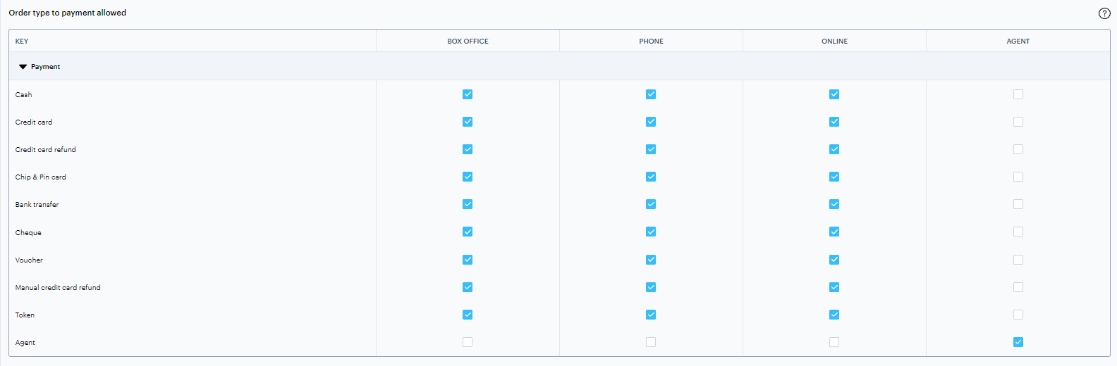Uncheck Manual credit card refund for Box Office
The width and height of the screenshot is (1117, 366).
click(468, 287)
